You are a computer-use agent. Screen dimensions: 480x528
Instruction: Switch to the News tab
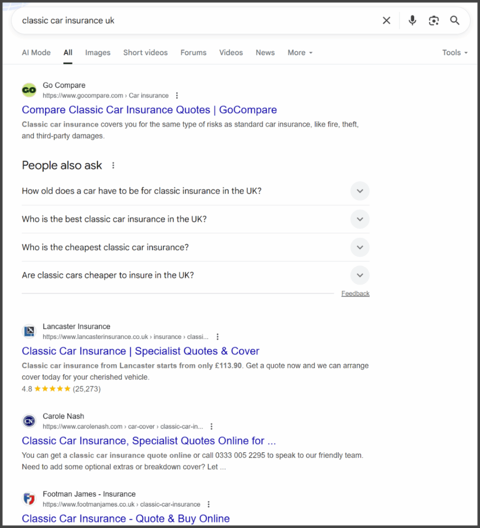pos(265,53)
